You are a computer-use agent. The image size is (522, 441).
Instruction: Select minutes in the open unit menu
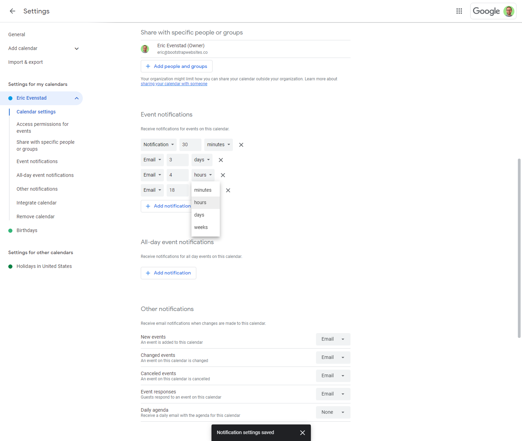tap(206, 190)
